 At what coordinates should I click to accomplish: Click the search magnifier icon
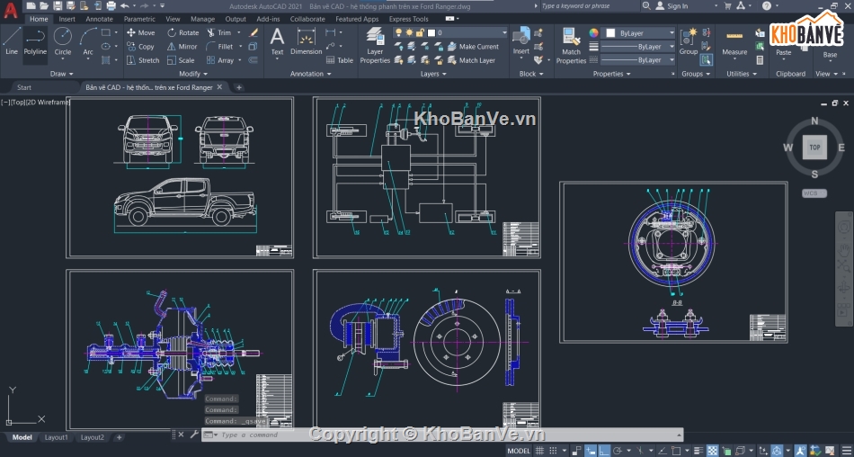pos(646,6)
